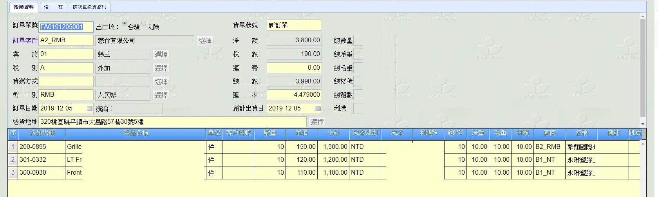Screen dimensions: 658x197
Task: Click the 訂單單號 input field
Action: click(66, 27)
